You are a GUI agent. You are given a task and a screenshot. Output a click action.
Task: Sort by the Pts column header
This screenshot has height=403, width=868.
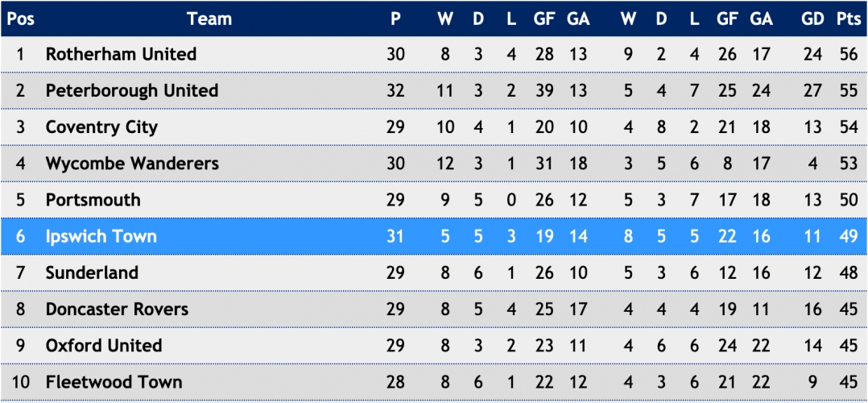(x=848, y=19)
